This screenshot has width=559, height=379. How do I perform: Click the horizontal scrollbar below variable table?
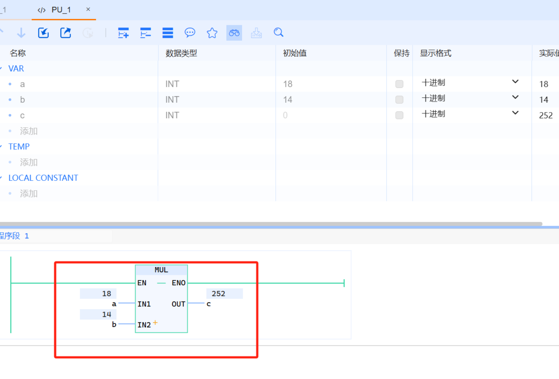[x=271, y=224]
